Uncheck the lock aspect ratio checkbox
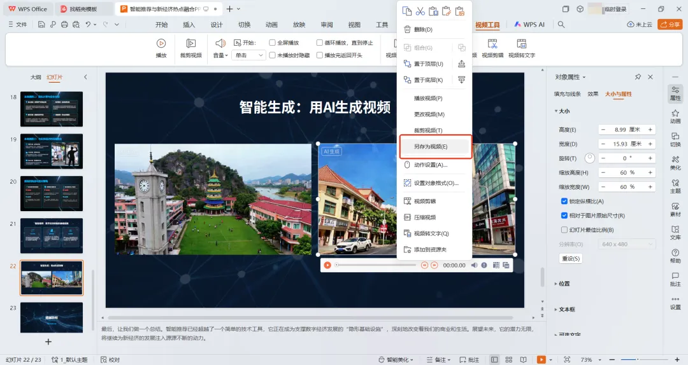Viewport: 688px width, 365px height. [x=564, y=201]
